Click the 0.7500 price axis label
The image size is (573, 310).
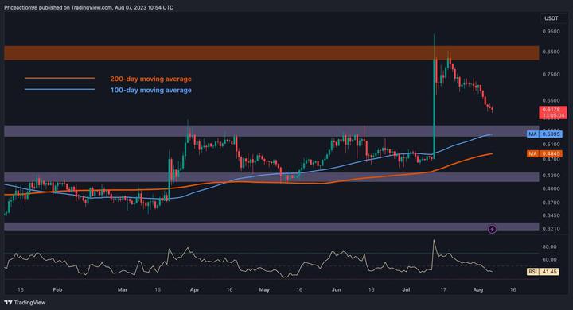[551, 75]
